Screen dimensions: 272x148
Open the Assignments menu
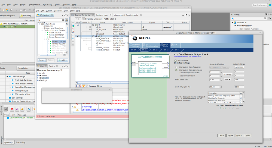tap(34, 5)
